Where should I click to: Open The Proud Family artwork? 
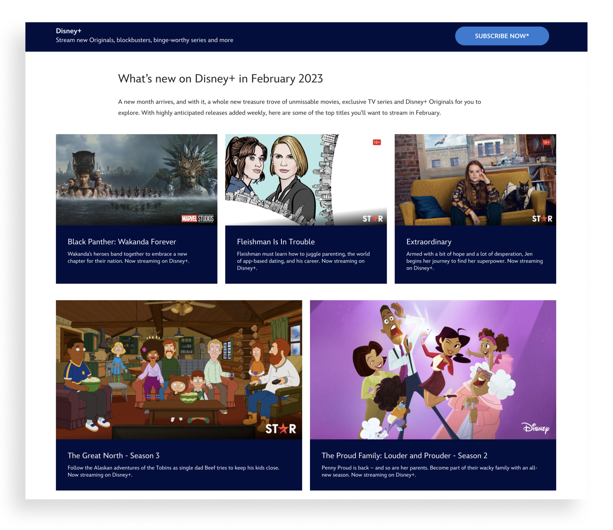(x=433, y=370)
